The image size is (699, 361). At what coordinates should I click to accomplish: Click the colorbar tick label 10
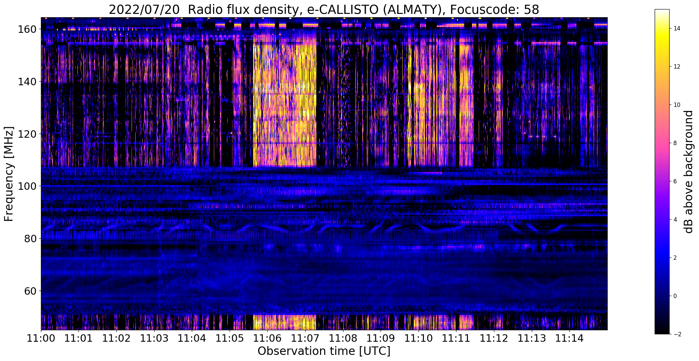tap(677, 105)
